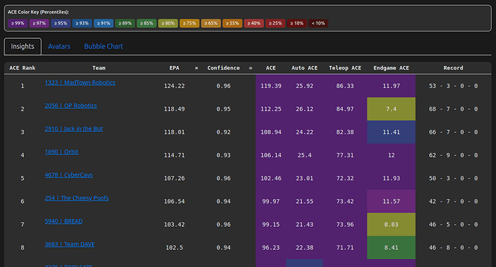Click the ≥ 80% yellow-green color key swatch
This screenshot has height=267, width=496.
click(168, 24)
